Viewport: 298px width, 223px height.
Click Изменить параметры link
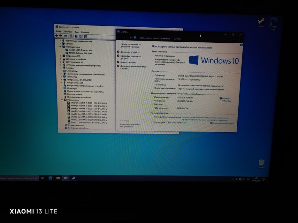226,100
